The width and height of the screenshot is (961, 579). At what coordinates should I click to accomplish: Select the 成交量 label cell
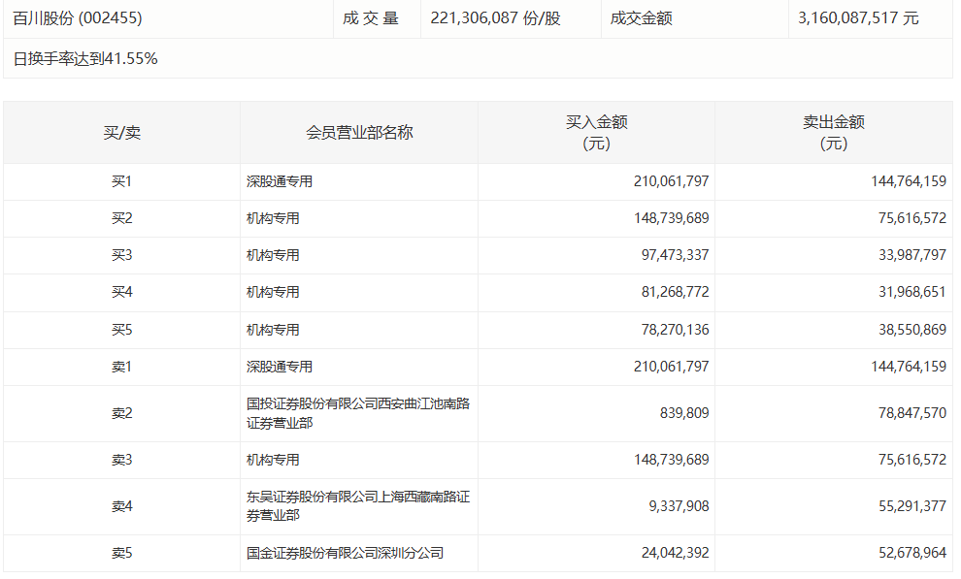(370, 18)
